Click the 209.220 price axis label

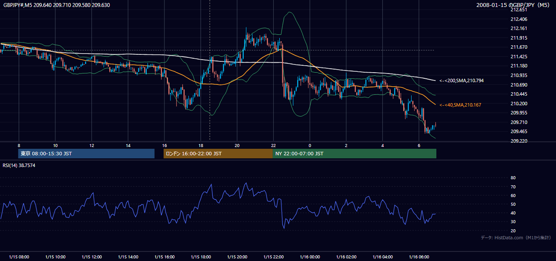pos(519,141)
